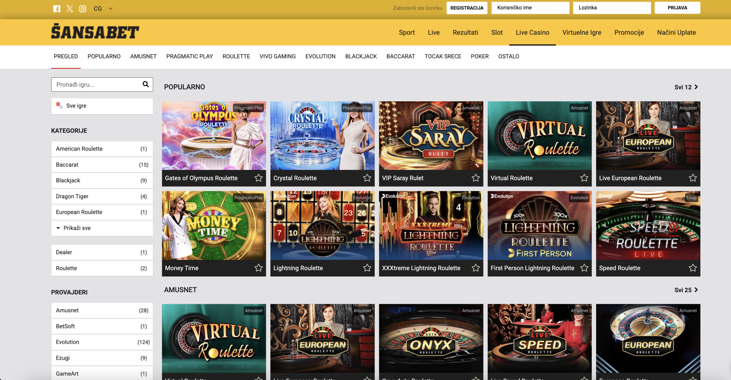Filter by Ezugi provider
Image resolution: width=731 pixels, height=380 pixels.
[x=102, y=358]
